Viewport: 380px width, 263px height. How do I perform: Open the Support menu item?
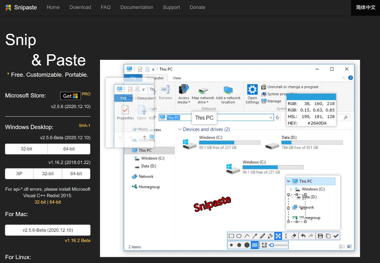[x=171, y=7]
